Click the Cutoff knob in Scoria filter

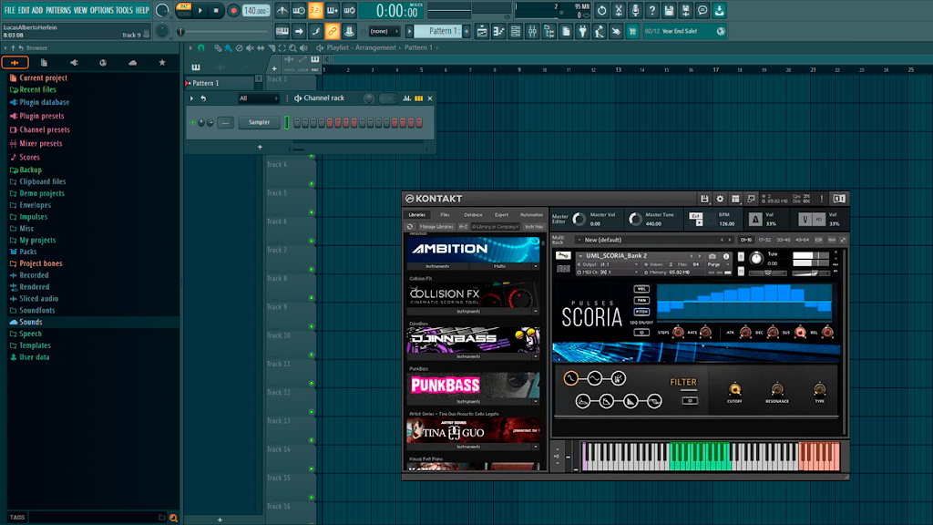tap(735, 390)
